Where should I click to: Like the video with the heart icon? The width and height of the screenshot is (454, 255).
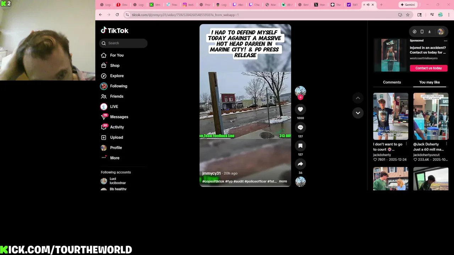(300, 109)
